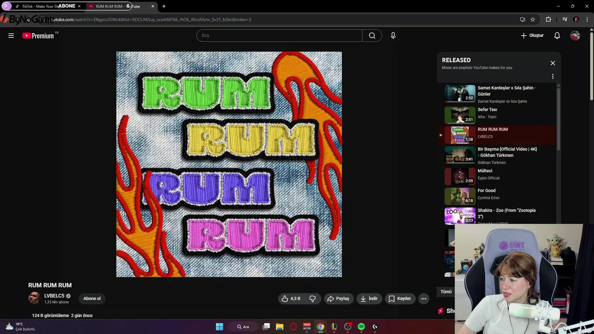Download the video with İndir
Viewport: 594px width, 334px height.
tap(369, 299)
